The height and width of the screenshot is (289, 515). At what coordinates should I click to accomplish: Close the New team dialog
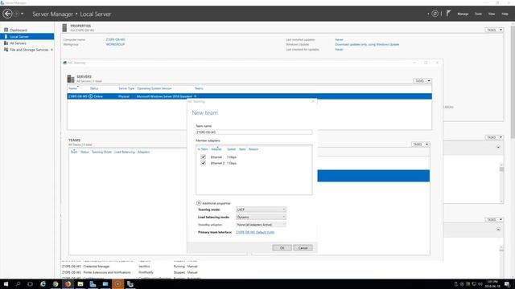point(313,101)
